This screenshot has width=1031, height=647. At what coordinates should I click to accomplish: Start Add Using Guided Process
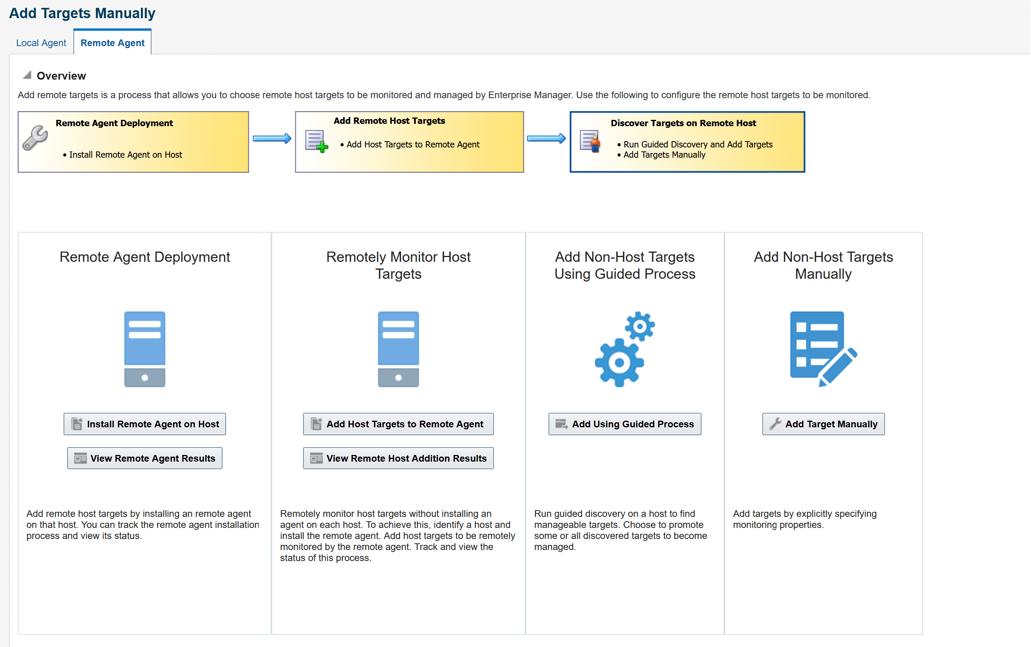[625, 424]
